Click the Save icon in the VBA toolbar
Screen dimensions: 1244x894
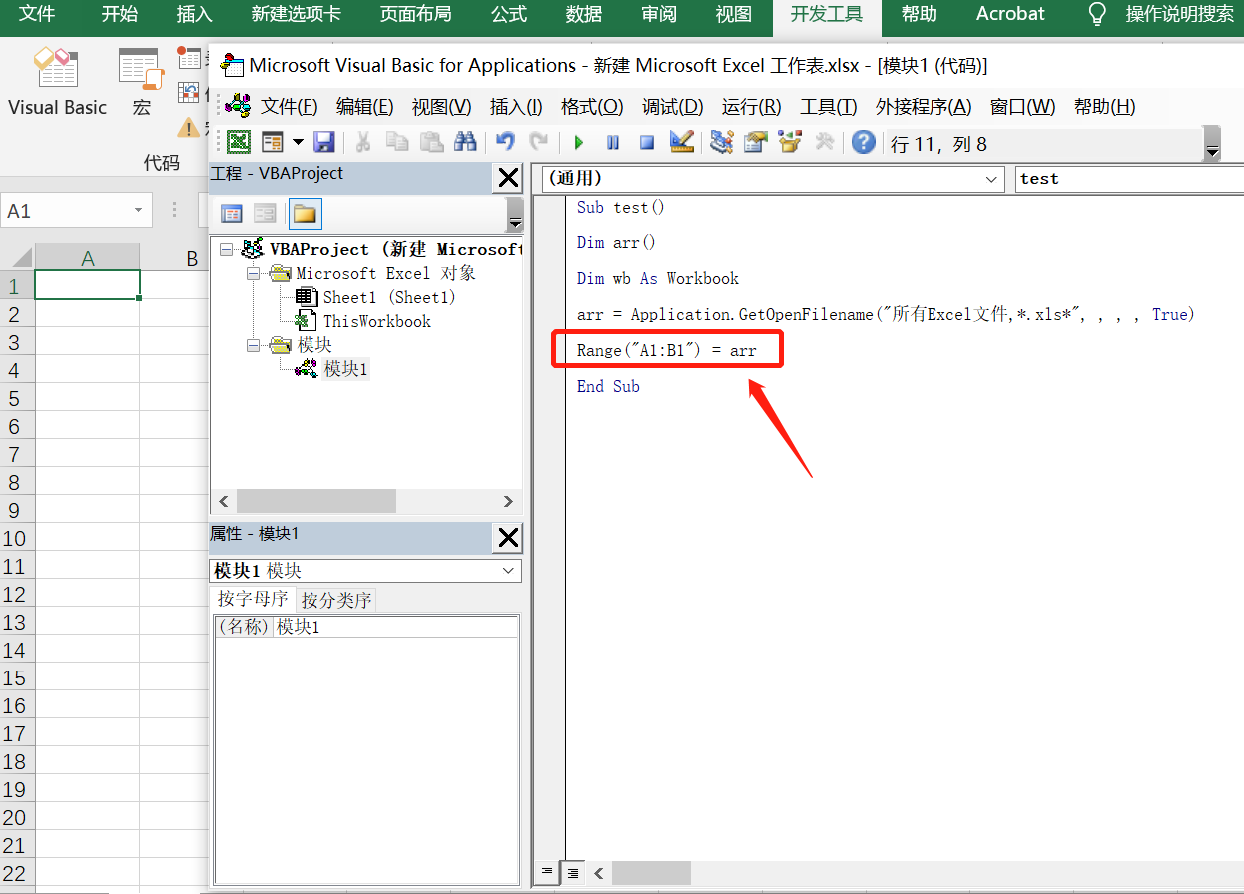[x=325, y=142]
